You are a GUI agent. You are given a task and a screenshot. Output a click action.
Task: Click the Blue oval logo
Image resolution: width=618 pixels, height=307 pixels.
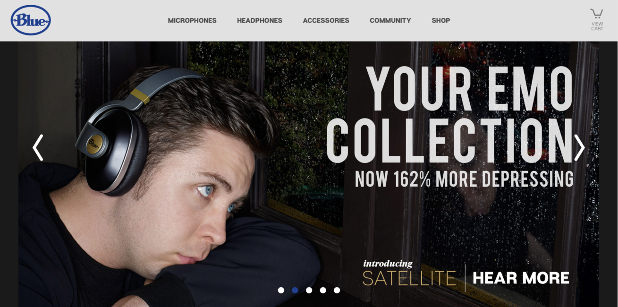click(x=31, y=20)
